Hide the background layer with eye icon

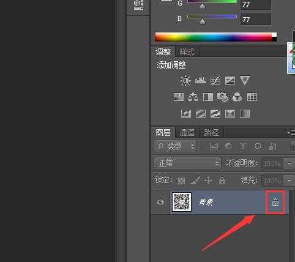(x=160, y=202)
